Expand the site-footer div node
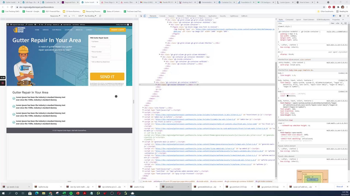This screenshot has height=196, width=350. (x=143, y=108)
